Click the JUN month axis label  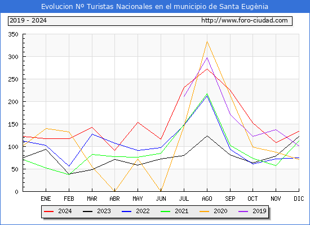coord(161,199)
